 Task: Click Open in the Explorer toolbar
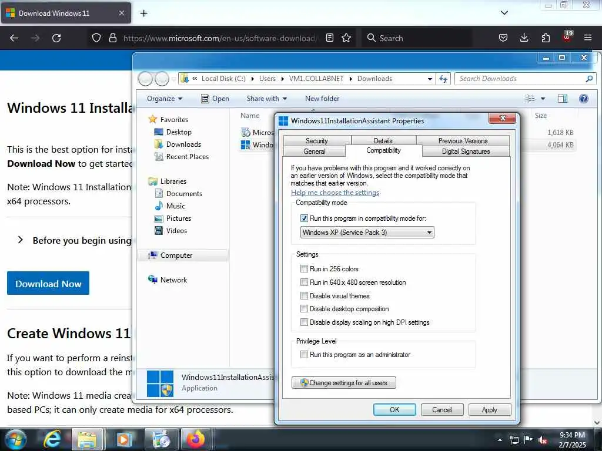215,99
